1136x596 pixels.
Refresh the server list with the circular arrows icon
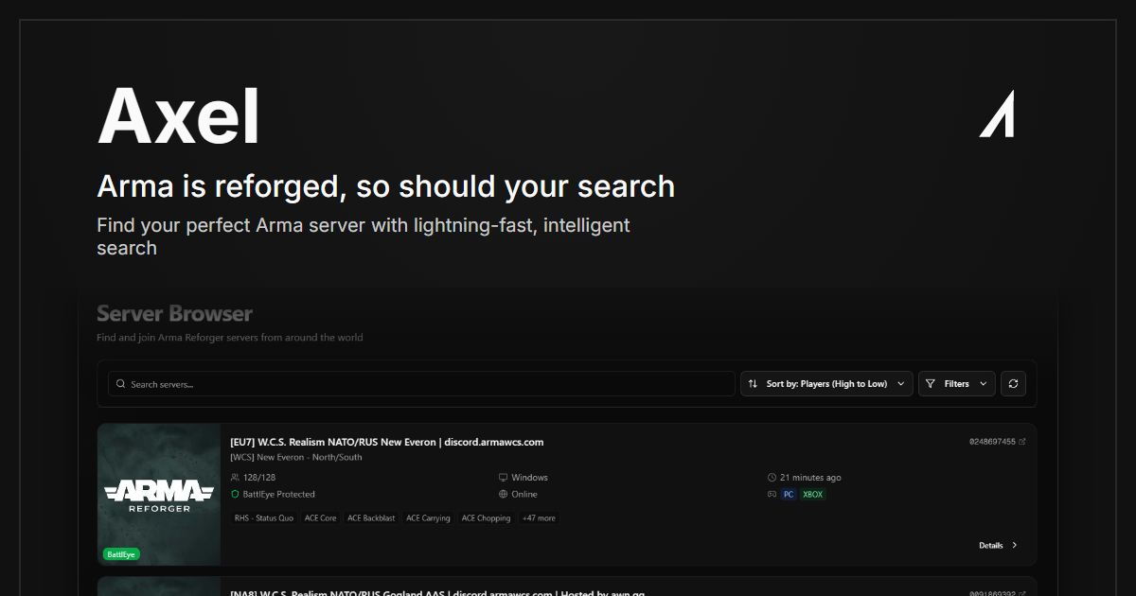point(1013,383)
